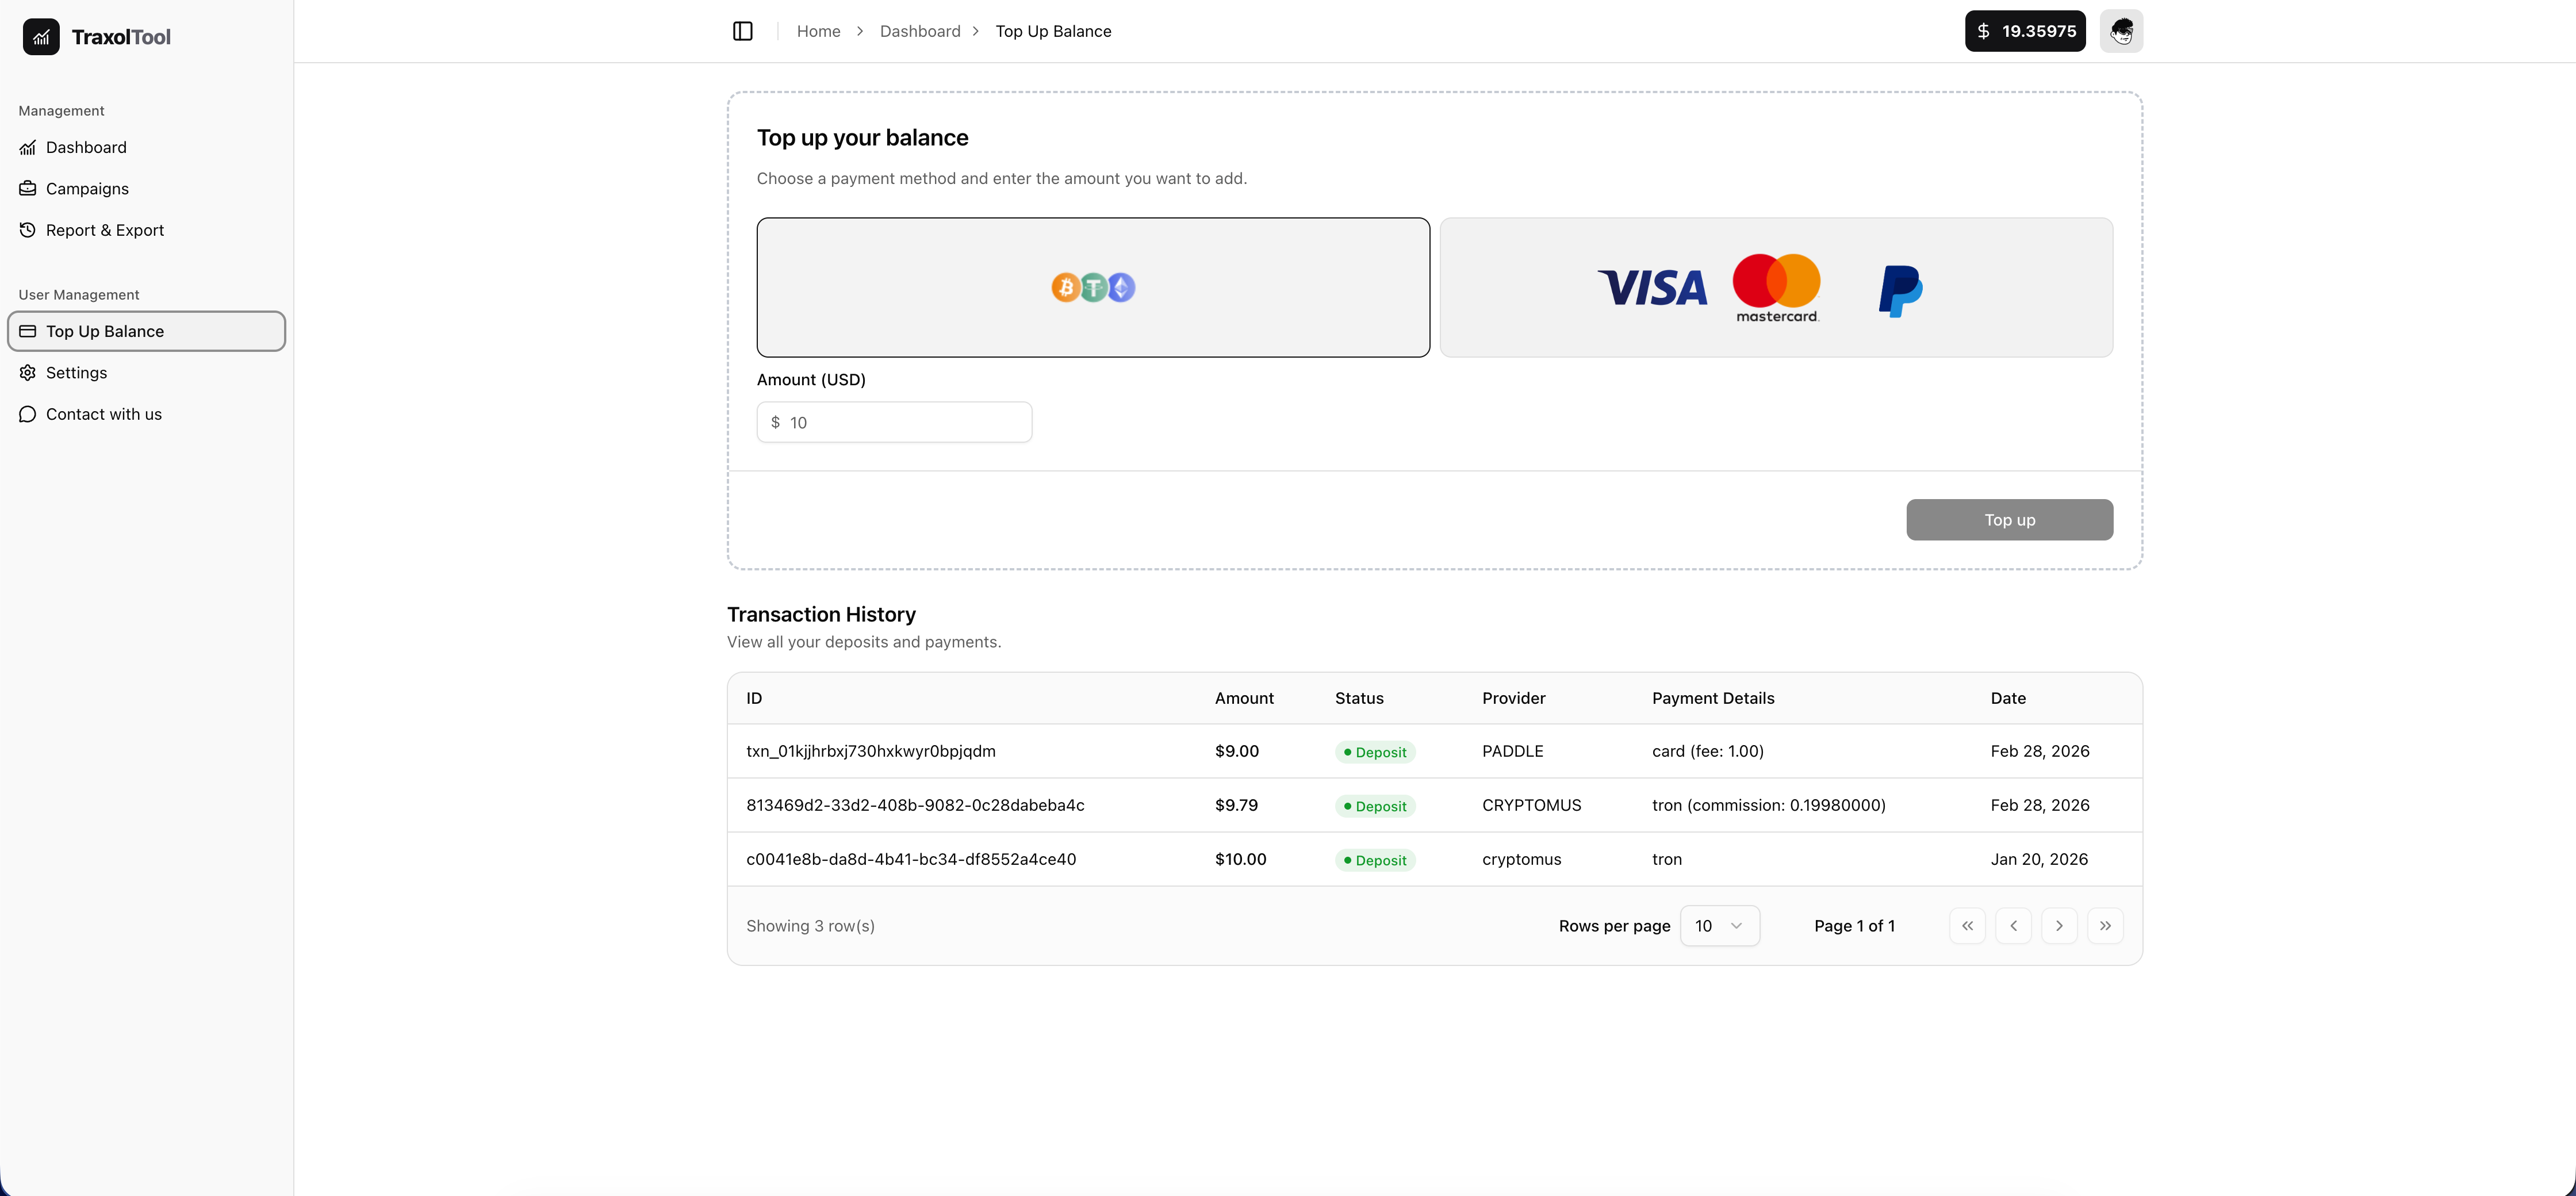
Task: Click the TraxolTool logo icon
Action: (x=41, y=37)
